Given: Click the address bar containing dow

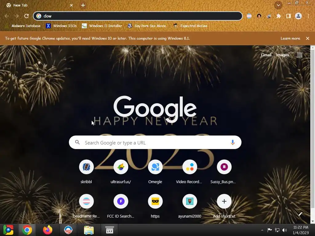Looking at the screenshot, I should click(138, 16).
